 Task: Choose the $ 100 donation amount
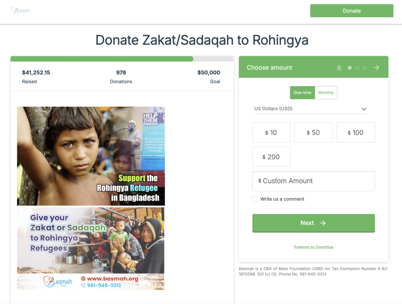coord(356,133)
